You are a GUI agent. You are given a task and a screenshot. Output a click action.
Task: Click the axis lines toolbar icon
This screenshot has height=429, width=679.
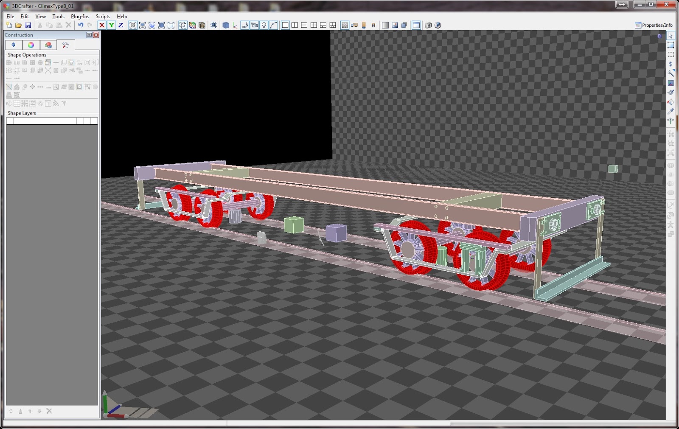235,25
